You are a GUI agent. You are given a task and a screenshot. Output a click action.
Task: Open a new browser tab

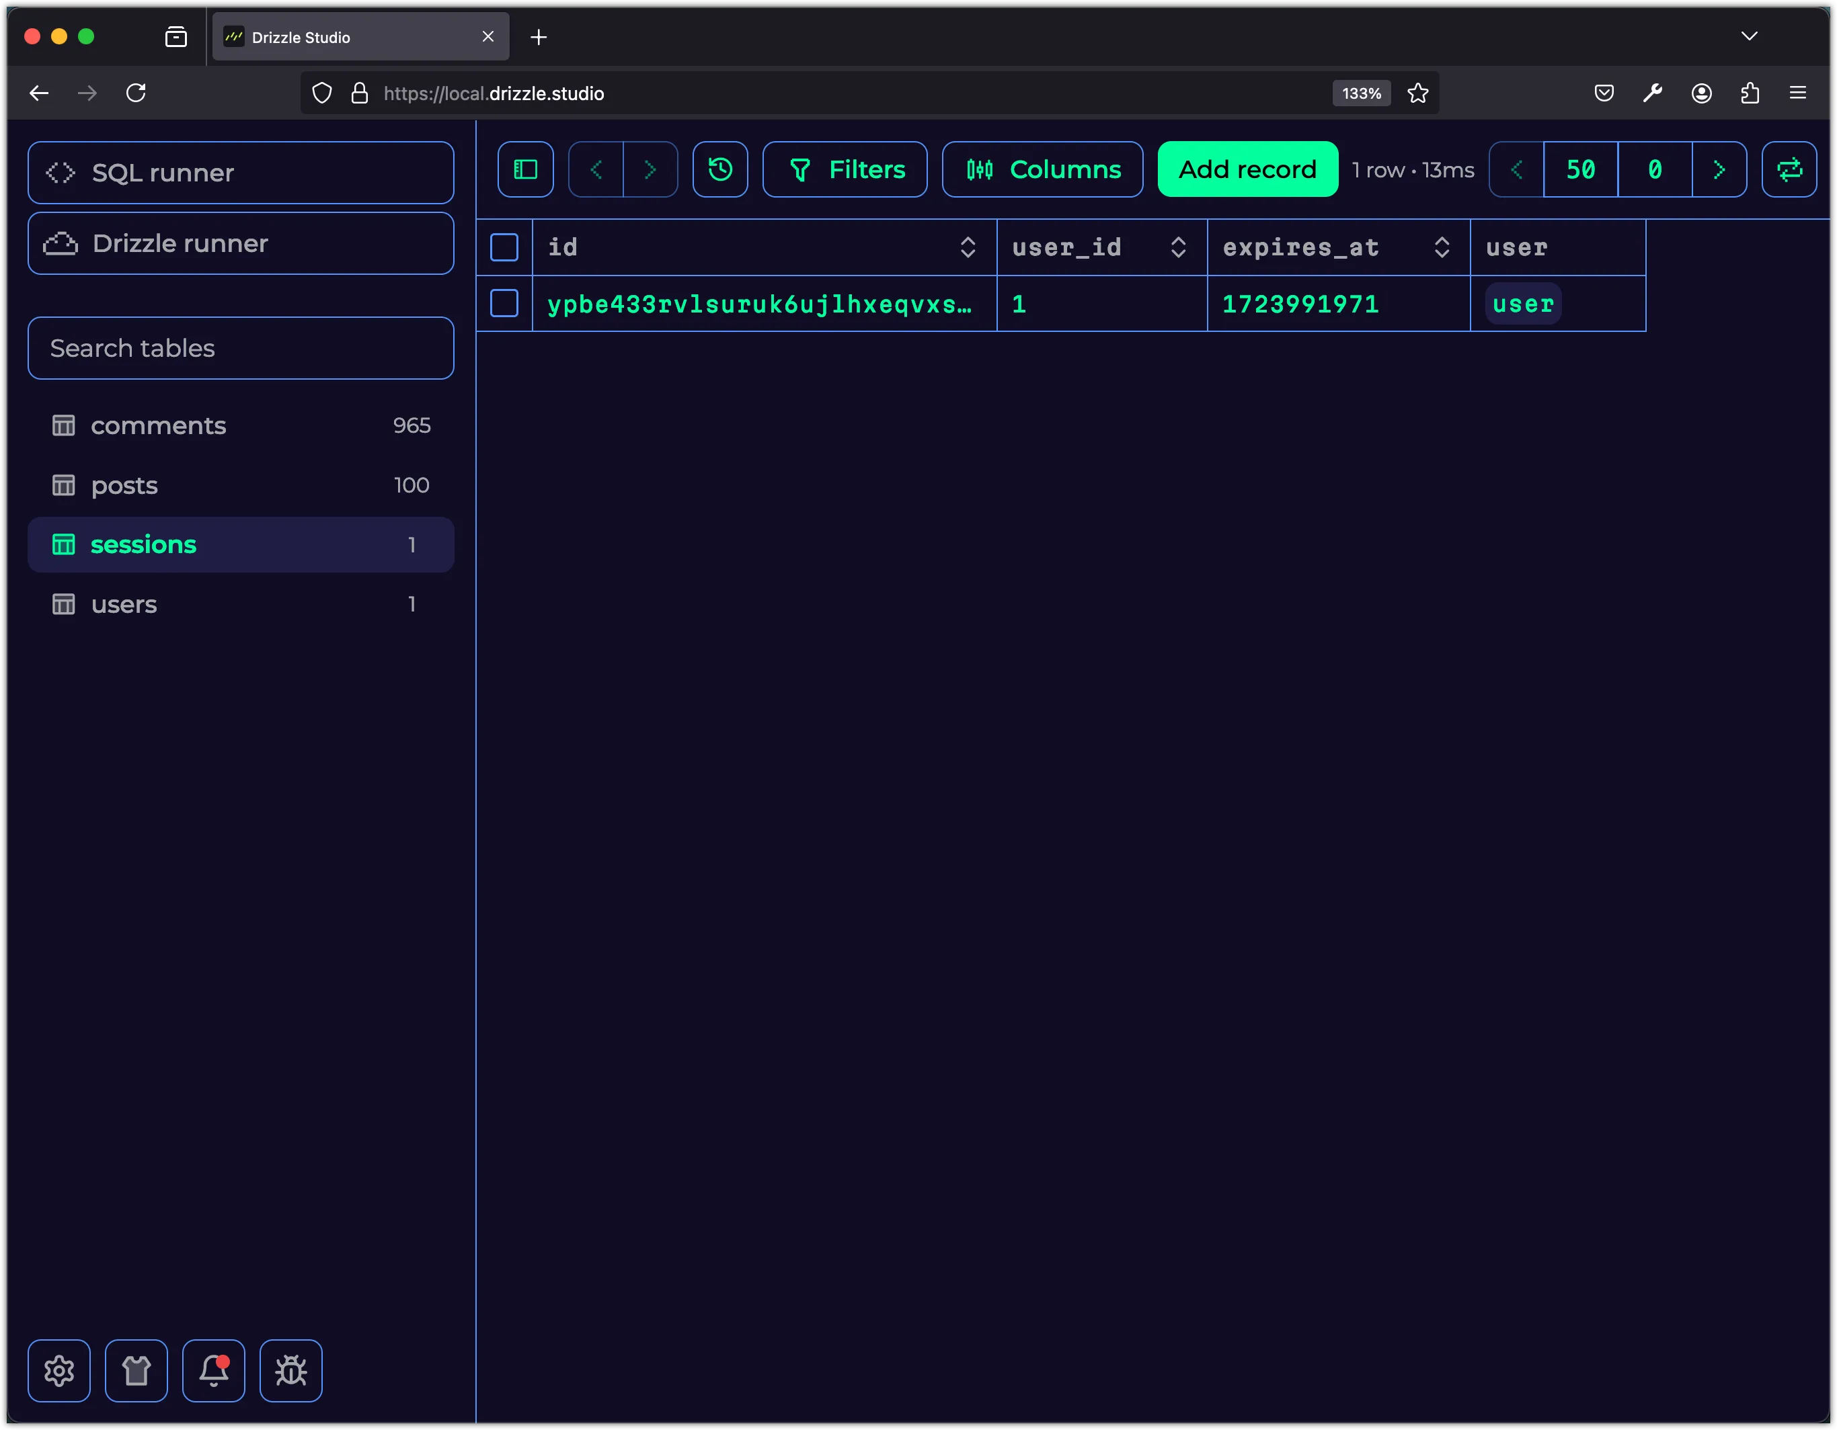tap(539, 37)
